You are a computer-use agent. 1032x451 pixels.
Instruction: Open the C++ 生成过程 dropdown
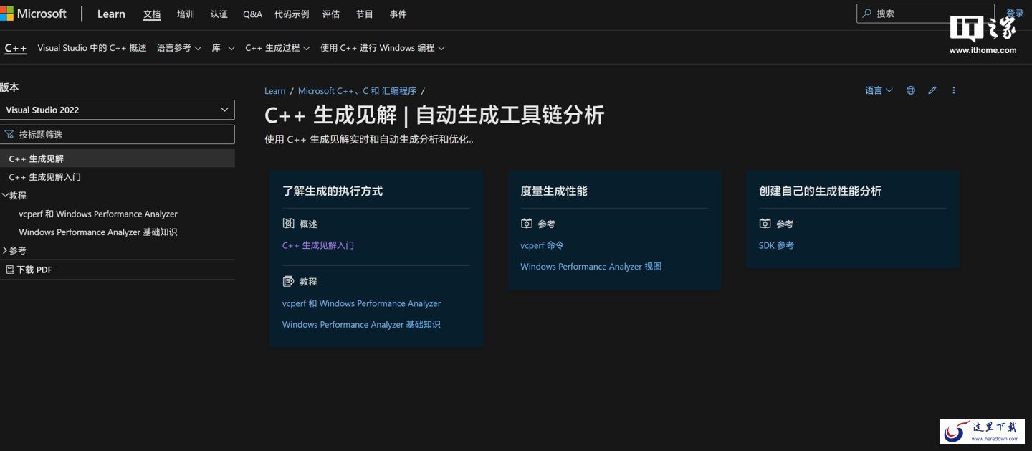click(x=277, y=48)
